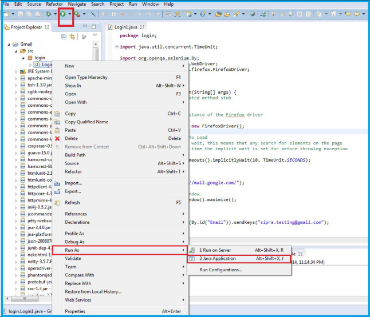
Task: Click the login package icon
Action: tap(30, 58)
